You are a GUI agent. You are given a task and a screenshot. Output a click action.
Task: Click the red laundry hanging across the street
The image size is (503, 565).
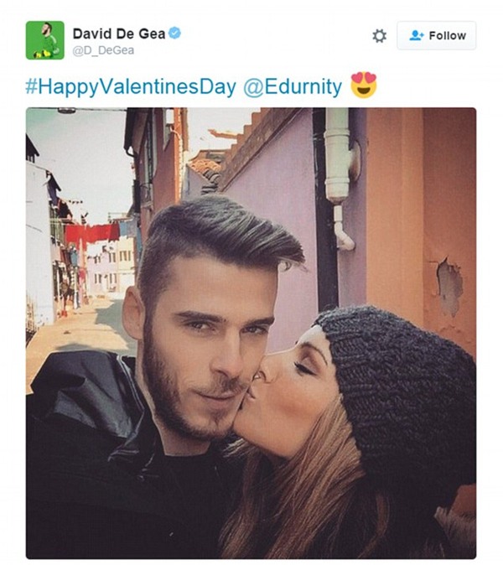click(92, 234)
